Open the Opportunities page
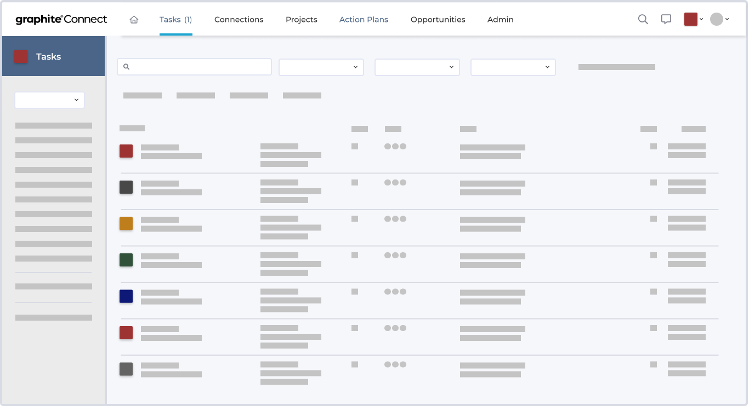Image resolution: width=749 pixels, height=406 pixels. 438,19
